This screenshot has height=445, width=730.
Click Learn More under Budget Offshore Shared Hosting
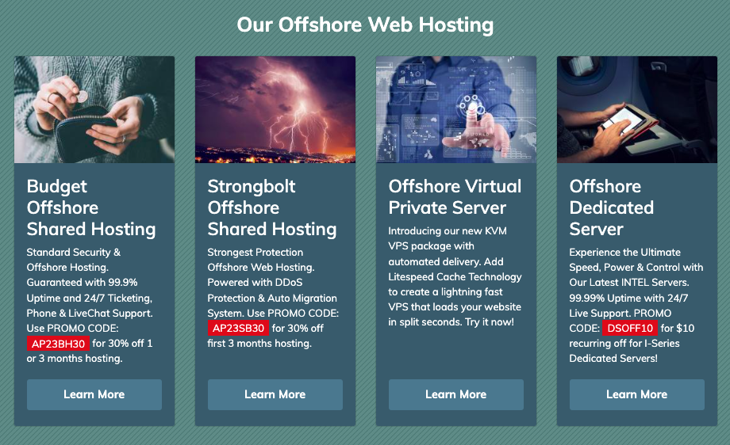[x=94, y=394]
